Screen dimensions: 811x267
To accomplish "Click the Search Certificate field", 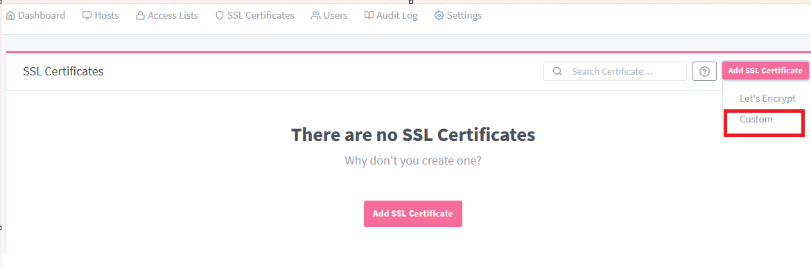I will [615, 71].
